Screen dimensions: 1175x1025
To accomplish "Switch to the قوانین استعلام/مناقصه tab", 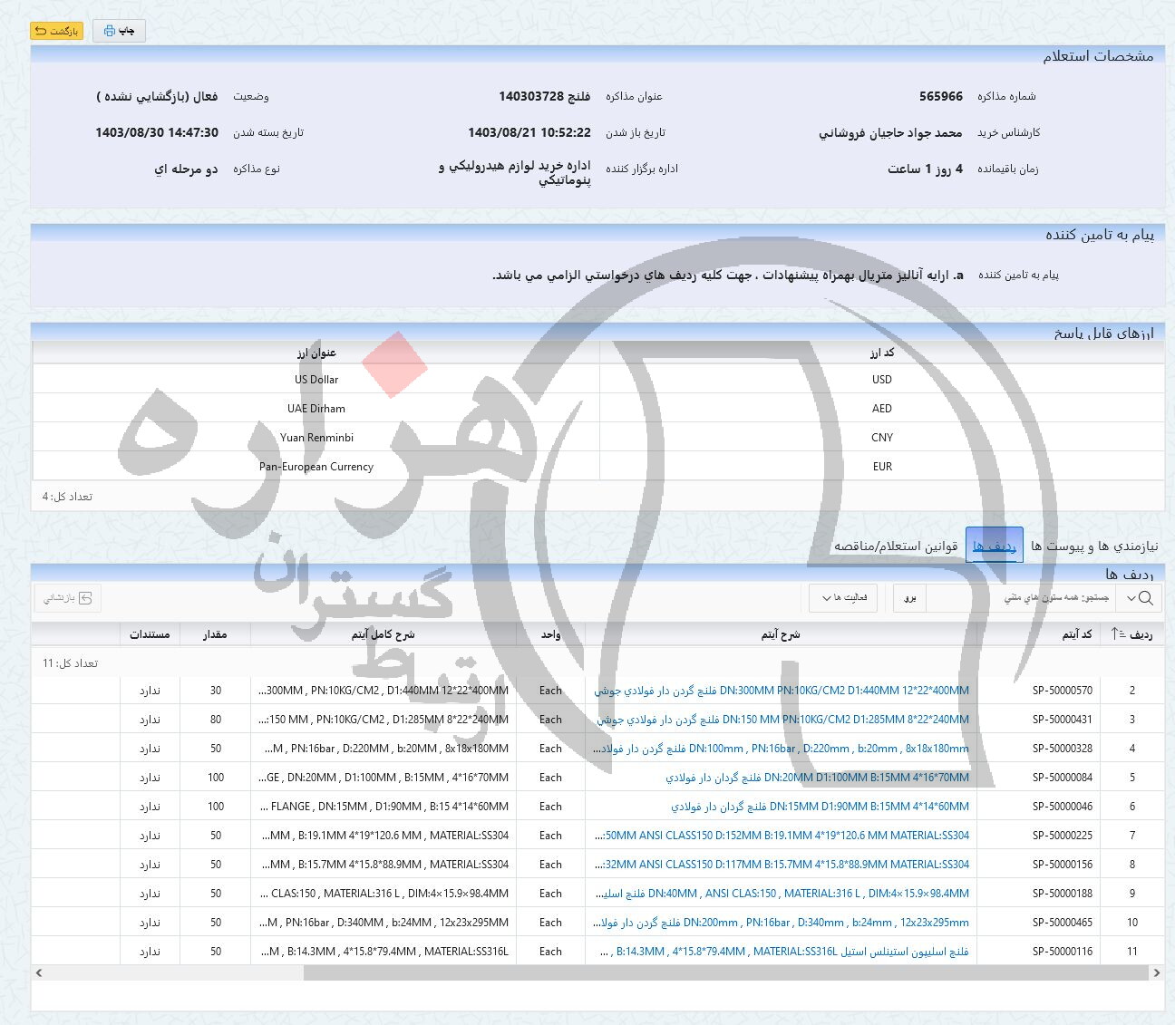I will coord(897,546).
